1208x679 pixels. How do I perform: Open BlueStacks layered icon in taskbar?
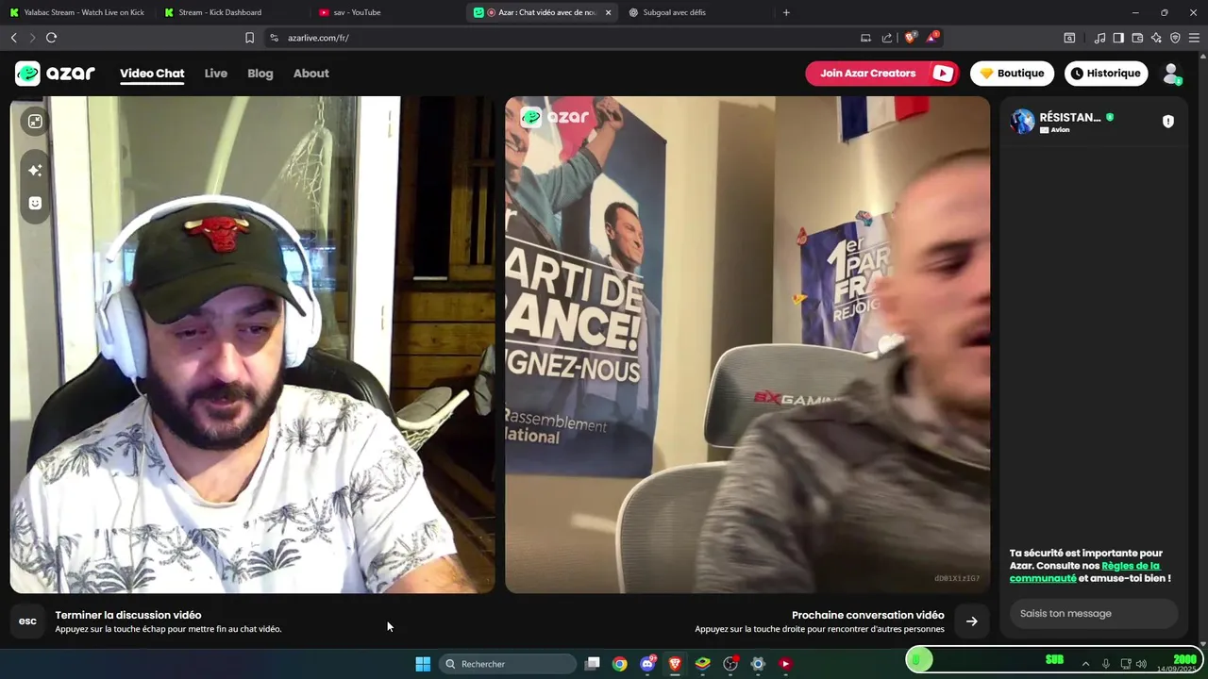(x=702, y=664)
